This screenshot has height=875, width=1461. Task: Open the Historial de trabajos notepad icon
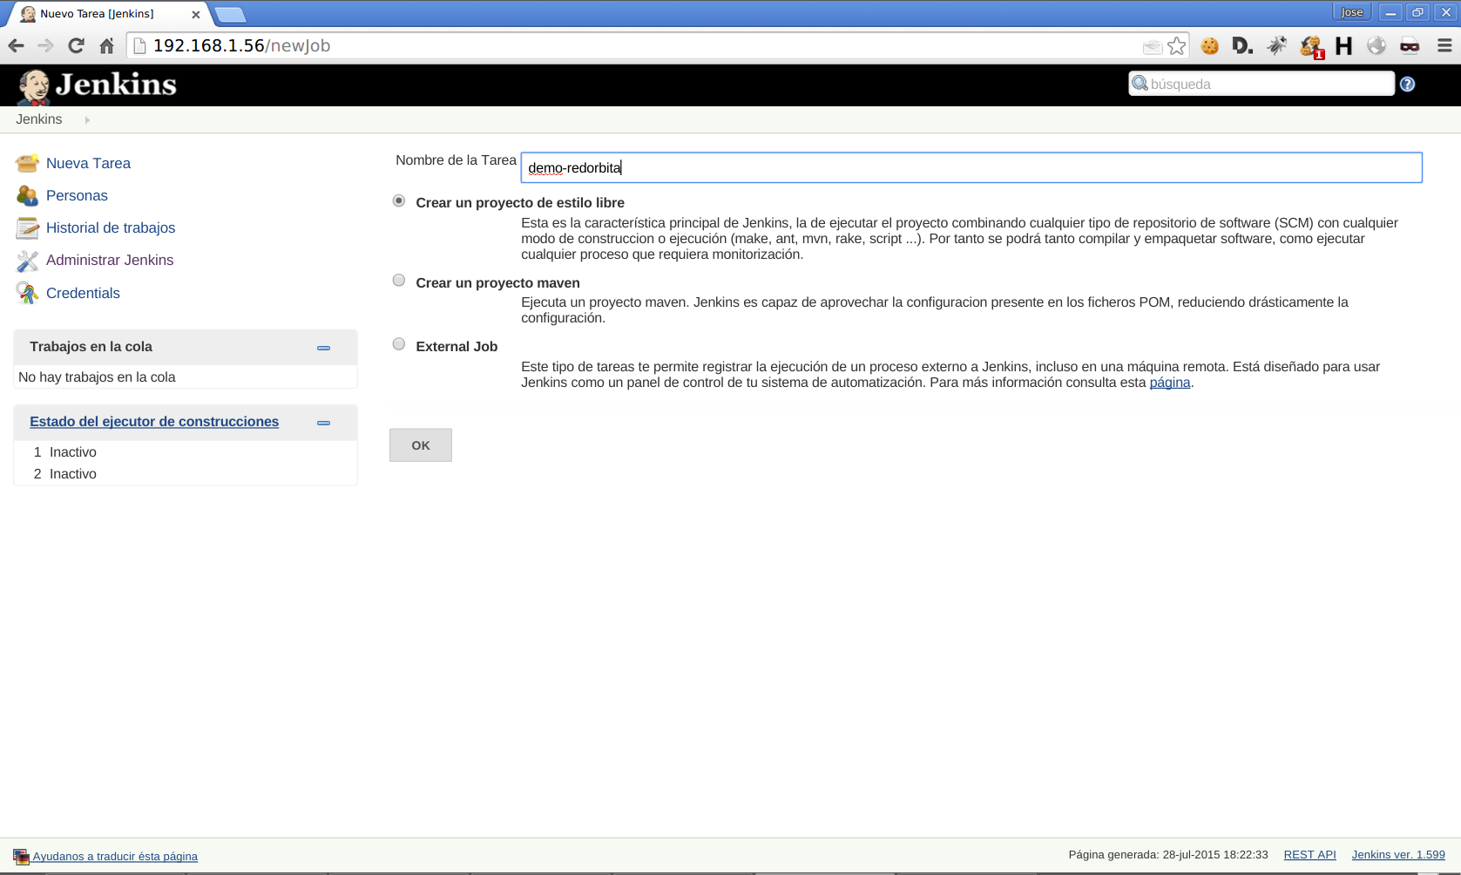[27, 228]
